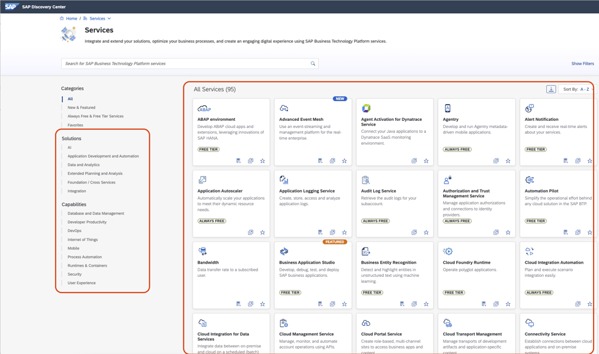
Task: Star the Business Application Studio service
Action: pos(344,304)
